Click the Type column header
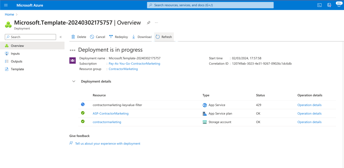 tap(206, 95)
